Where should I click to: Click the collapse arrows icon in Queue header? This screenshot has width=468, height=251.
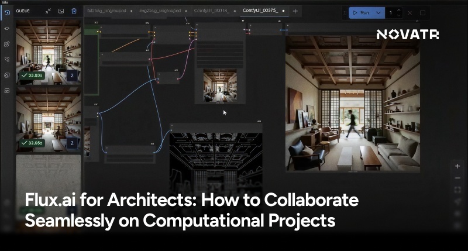[48, 11]
